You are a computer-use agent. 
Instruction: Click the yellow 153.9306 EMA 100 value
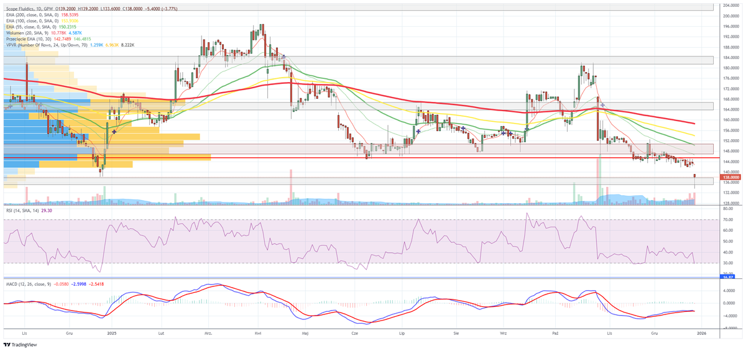tap(70, 21)
